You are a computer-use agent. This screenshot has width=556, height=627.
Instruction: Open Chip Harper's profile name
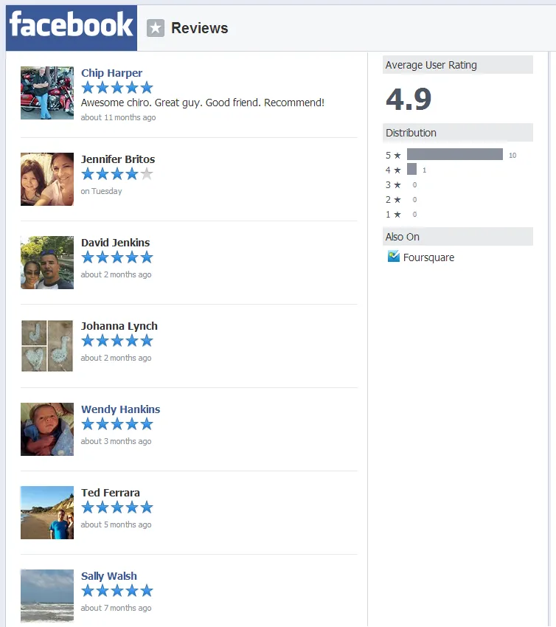click(x=111, y=73)
